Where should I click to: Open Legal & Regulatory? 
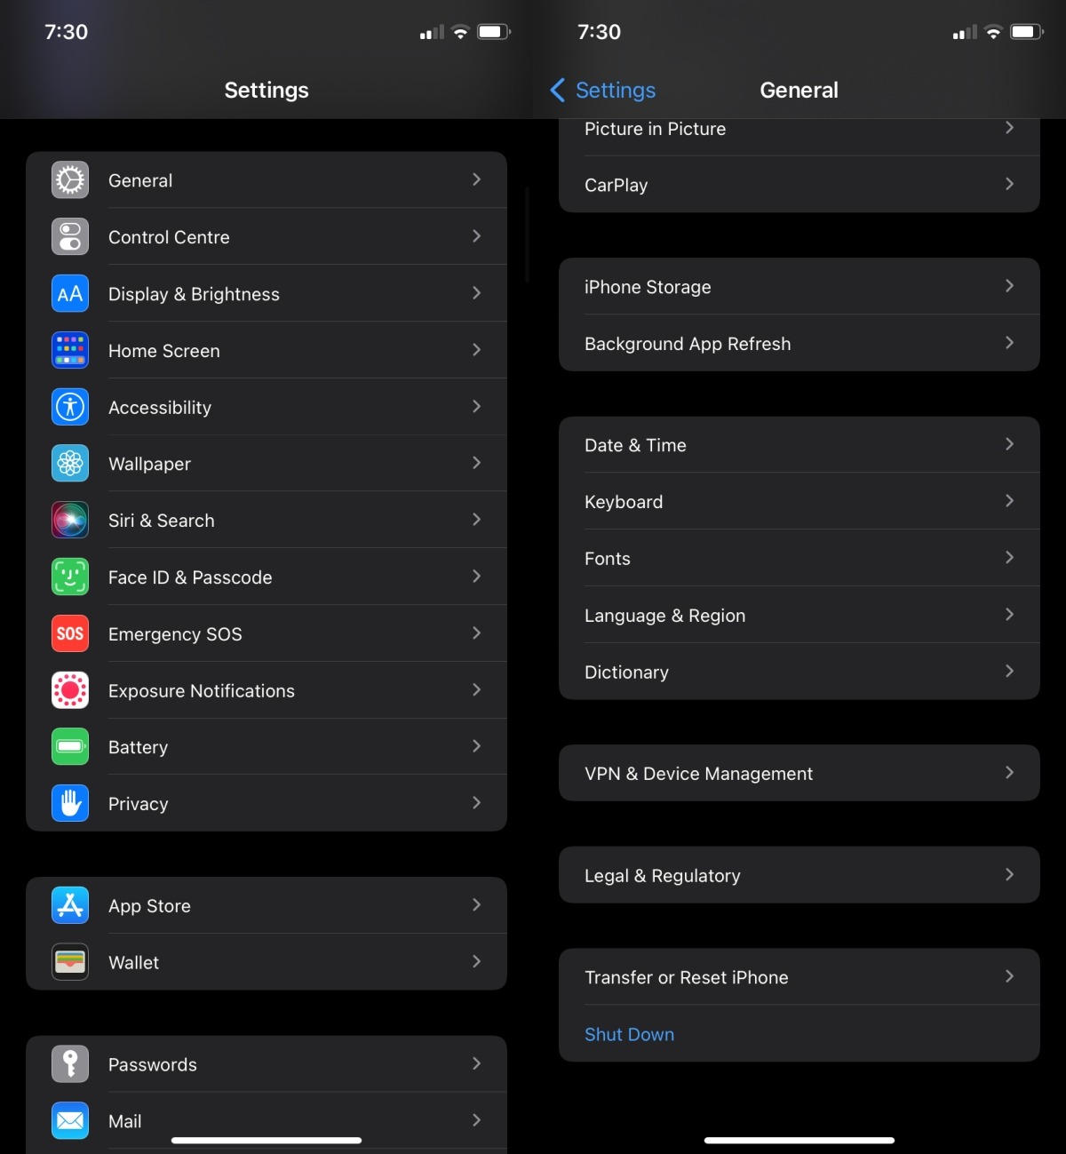[x=799, y=875]
